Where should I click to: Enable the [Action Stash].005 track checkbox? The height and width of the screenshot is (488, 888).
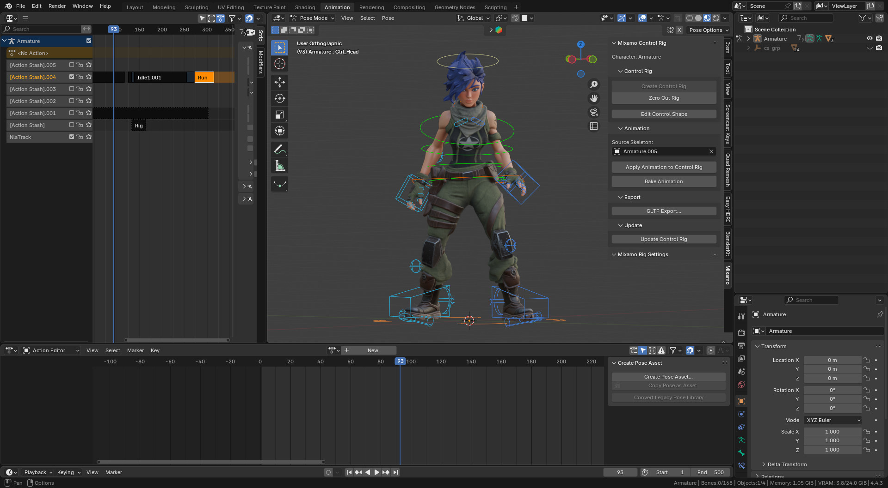[x=72, y=65]
